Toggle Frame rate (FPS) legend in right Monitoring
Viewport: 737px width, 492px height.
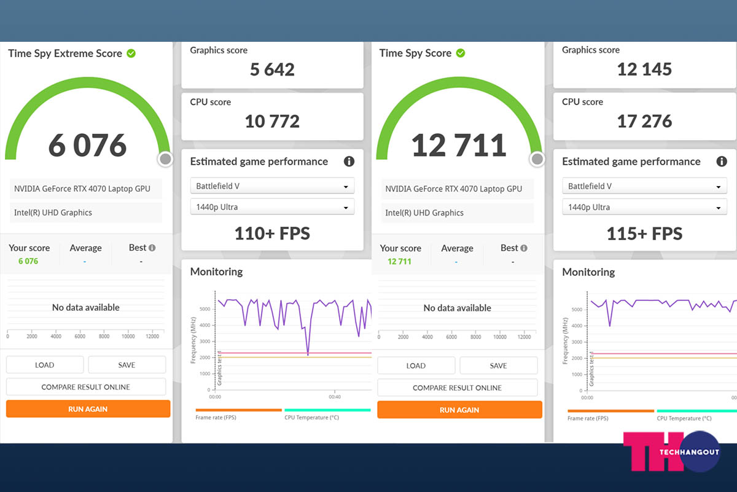tap(610, 415)
